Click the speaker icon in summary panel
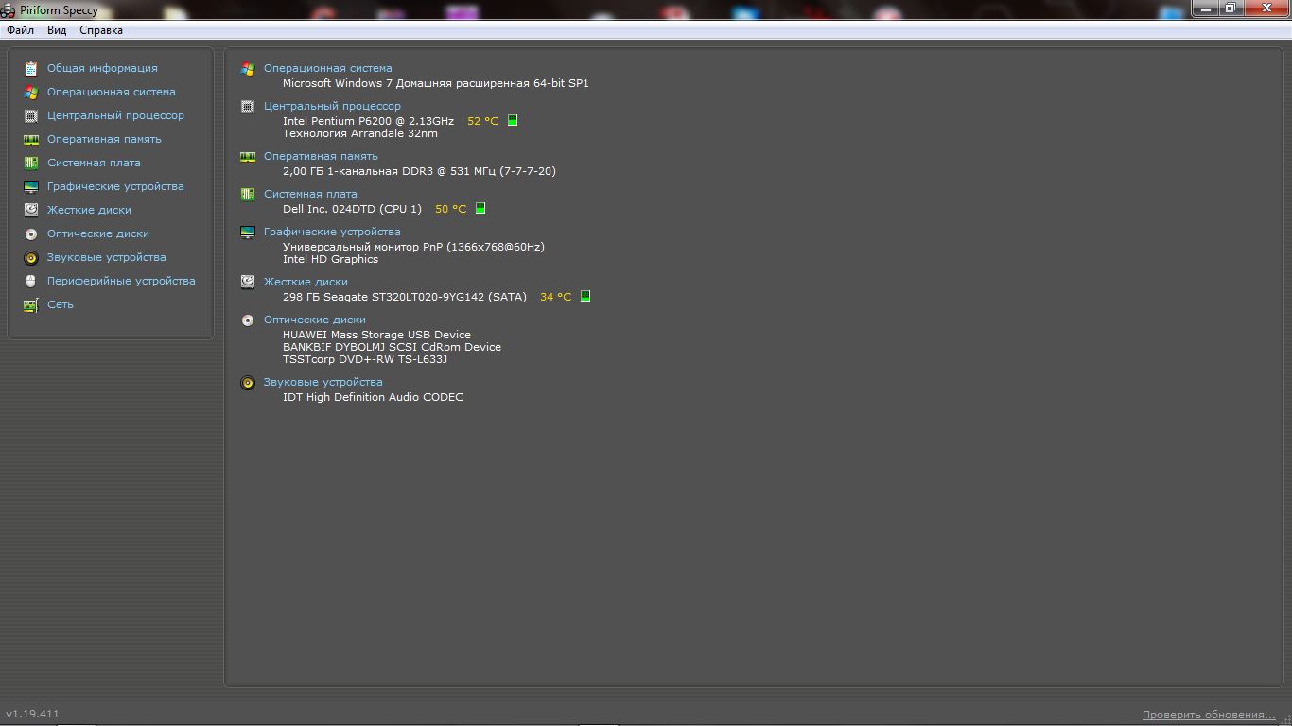The image size is (1292, 726). point(248,383)
